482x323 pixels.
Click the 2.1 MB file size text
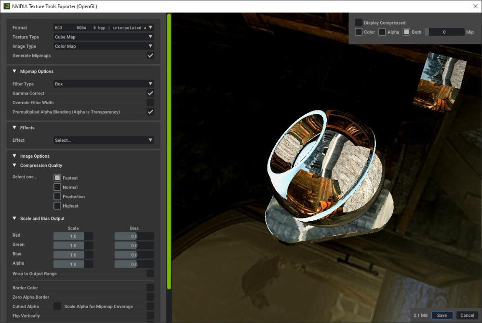[x=420, y=315]
